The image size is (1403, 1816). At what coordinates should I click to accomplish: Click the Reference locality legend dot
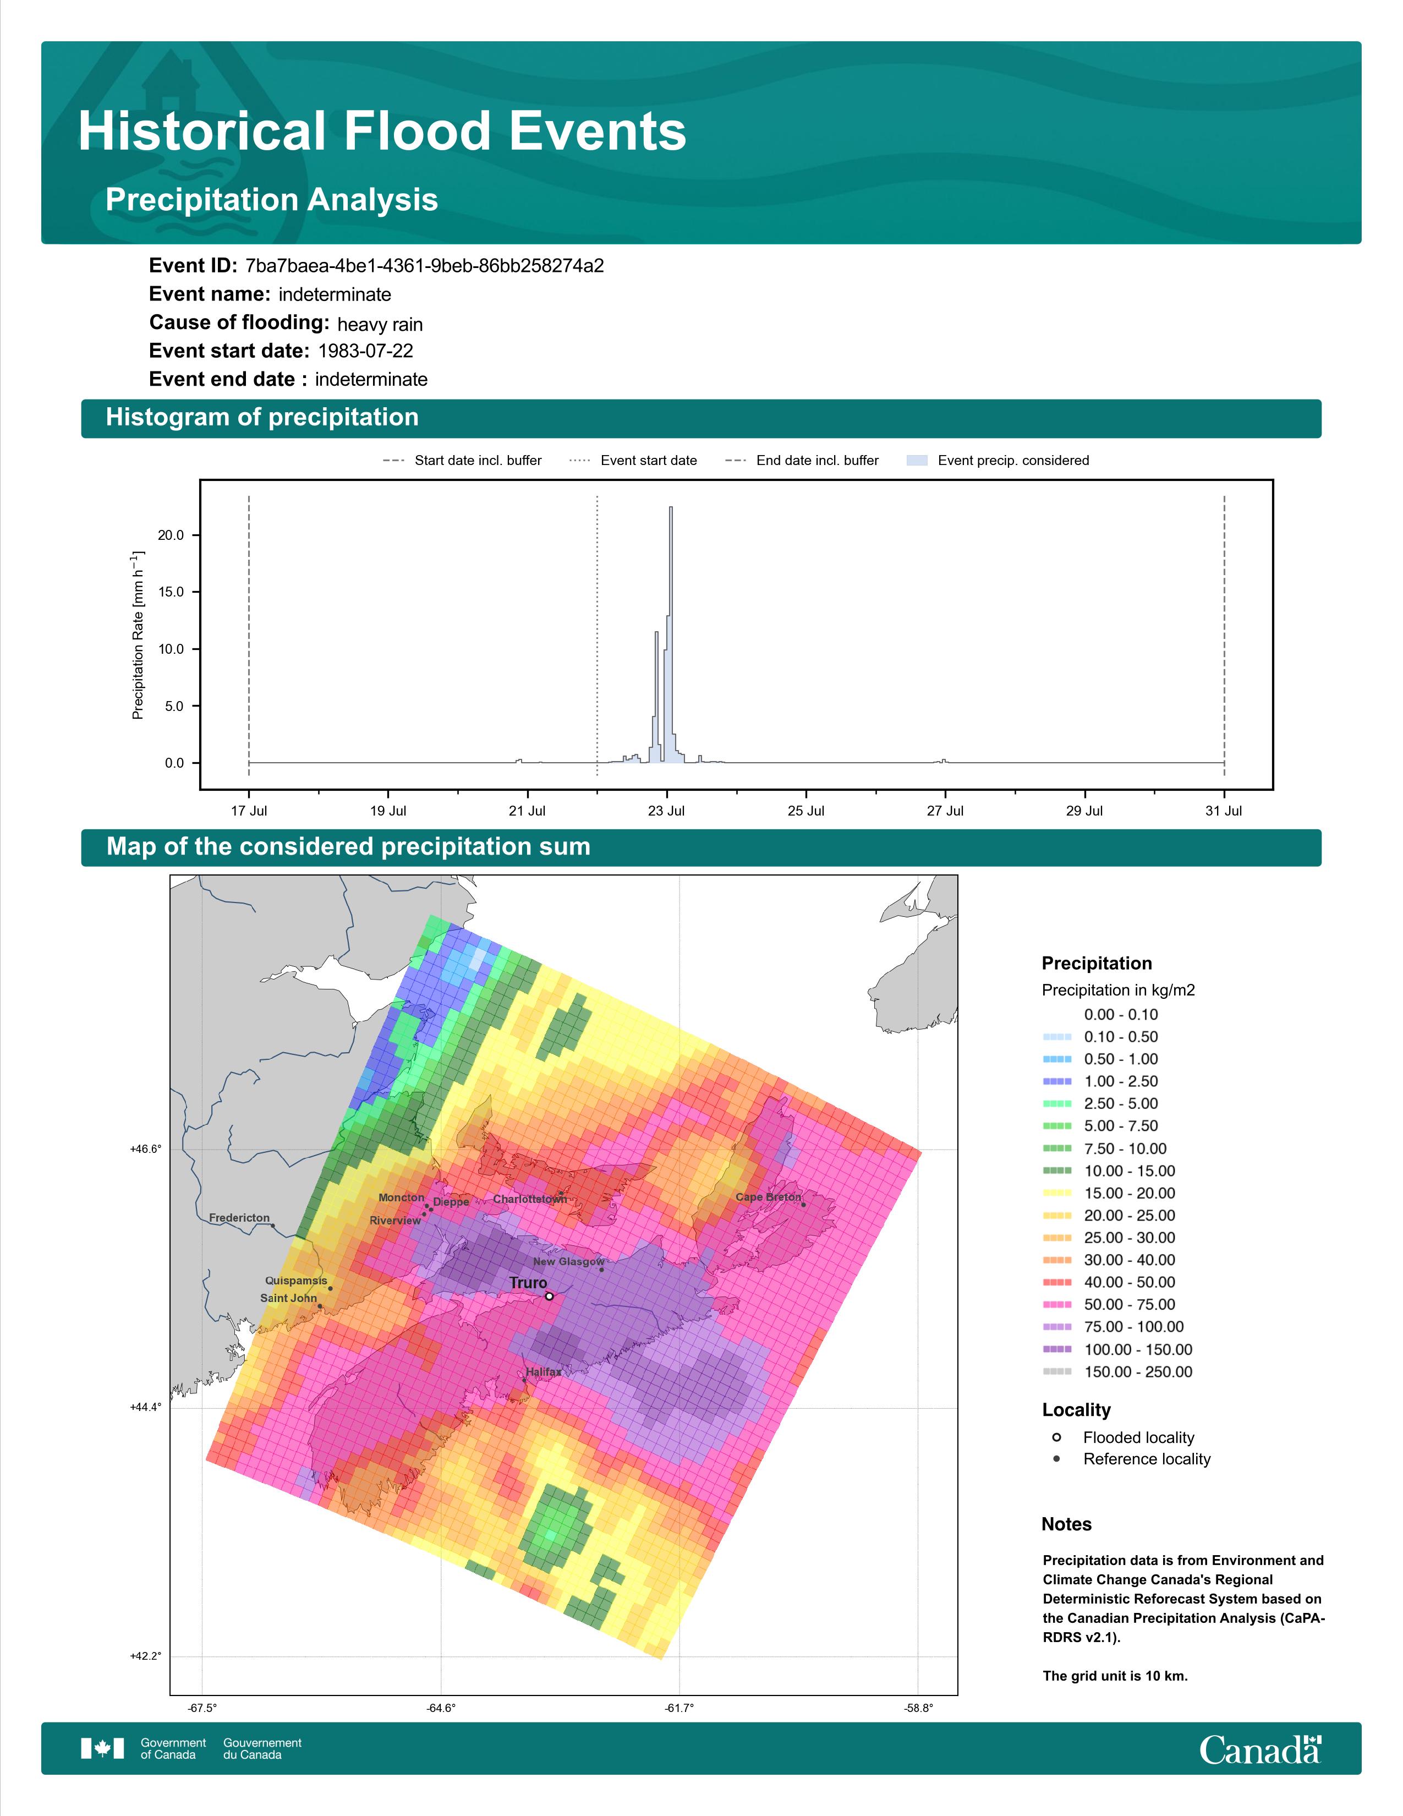[x=1056, y=1458]
